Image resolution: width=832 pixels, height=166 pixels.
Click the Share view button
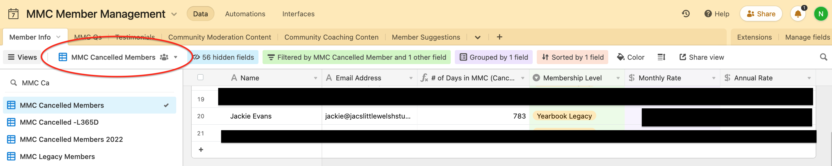coord(702,57)
